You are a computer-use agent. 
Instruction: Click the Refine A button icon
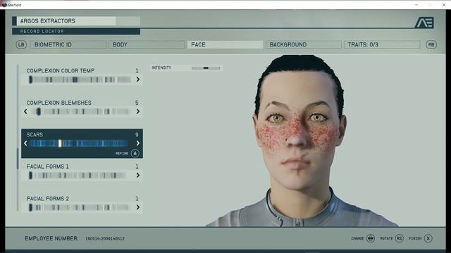click(135, 153)
